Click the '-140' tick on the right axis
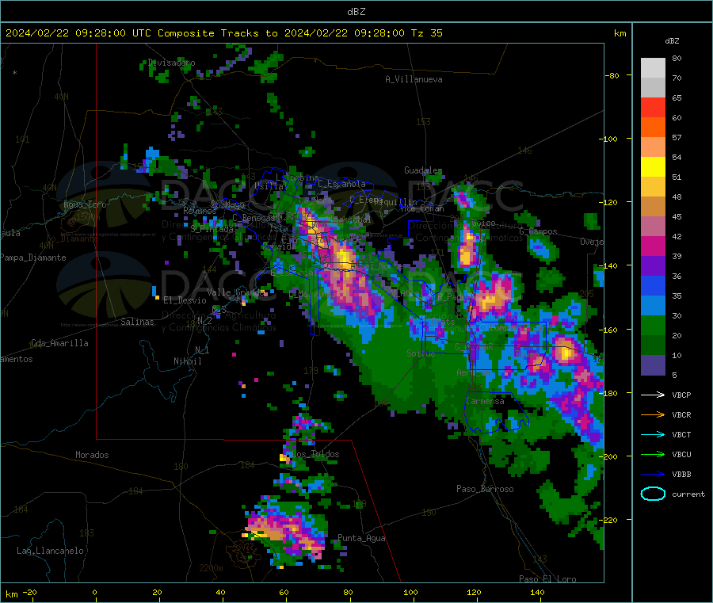 [x=608, y=265]
